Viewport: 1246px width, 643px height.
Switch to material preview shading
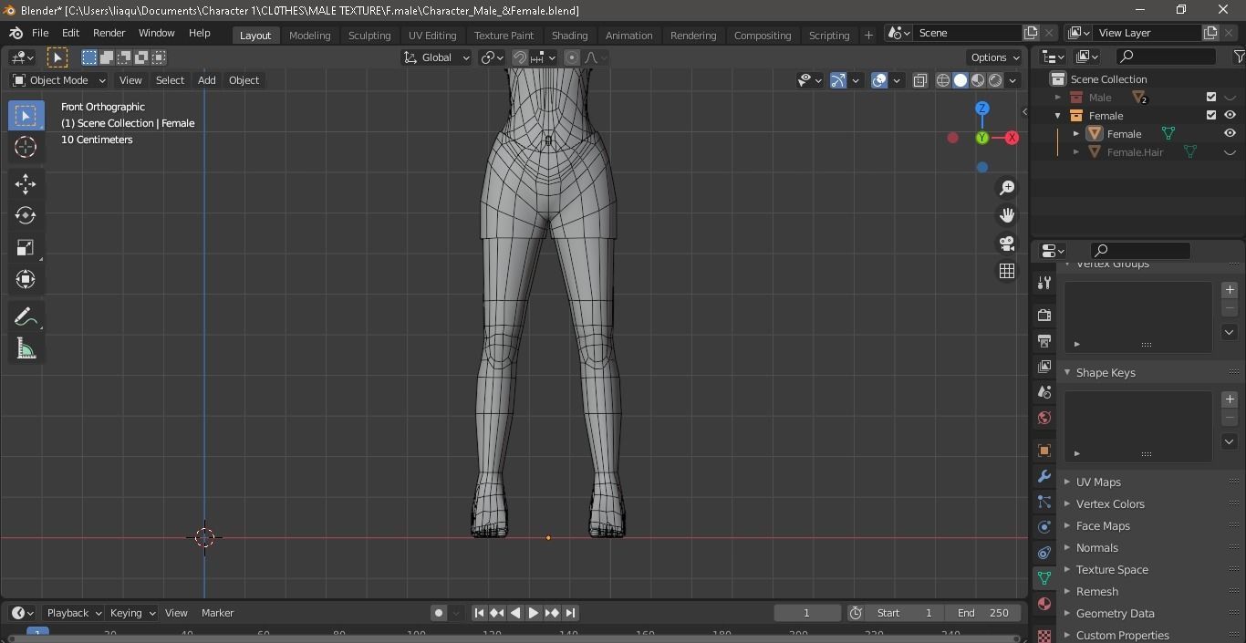coord(978,80)
